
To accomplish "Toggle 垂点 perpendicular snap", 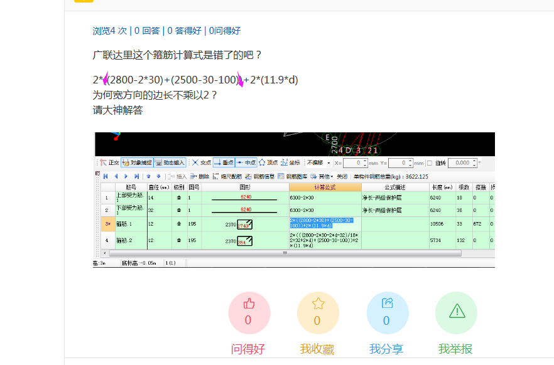I will [224, 162].
